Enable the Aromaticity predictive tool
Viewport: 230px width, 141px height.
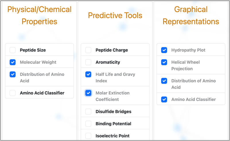click(88, 62)
